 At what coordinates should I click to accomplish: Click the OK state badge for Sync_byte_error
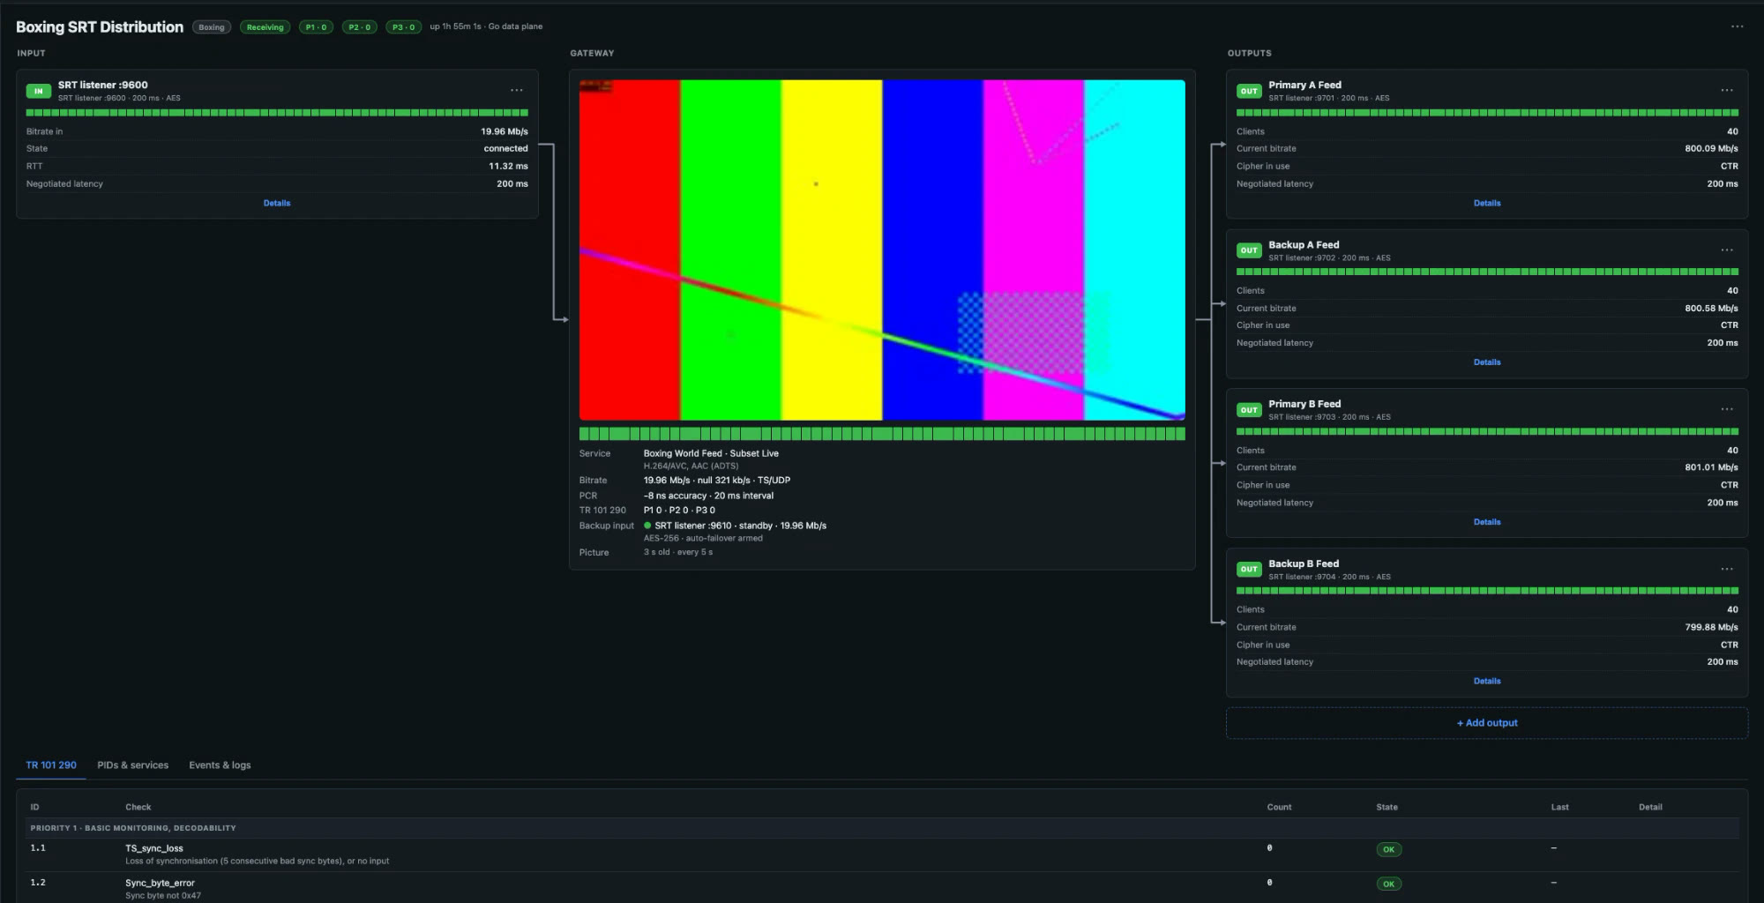tap(1389, 884)
